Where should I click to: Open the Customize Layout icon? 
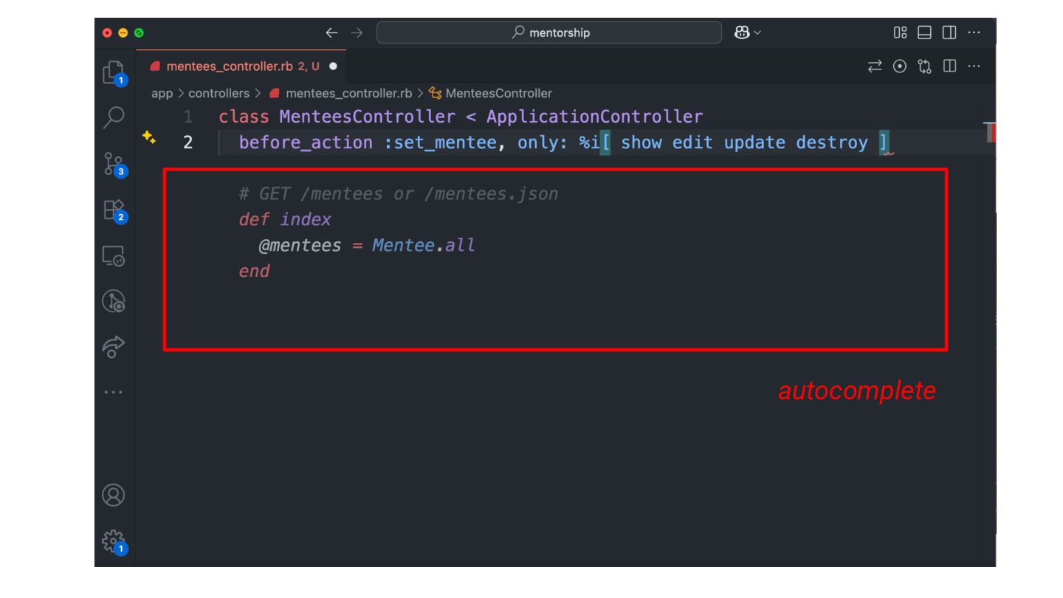pos(900,32)
